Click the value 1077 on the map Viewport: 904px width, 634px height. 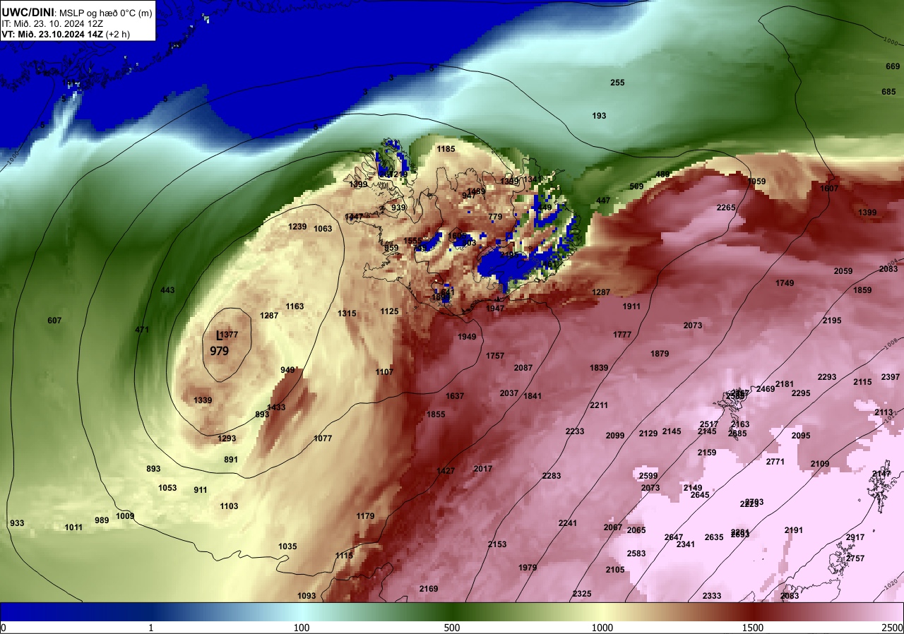pyautogui.click(x=323, y=438)
